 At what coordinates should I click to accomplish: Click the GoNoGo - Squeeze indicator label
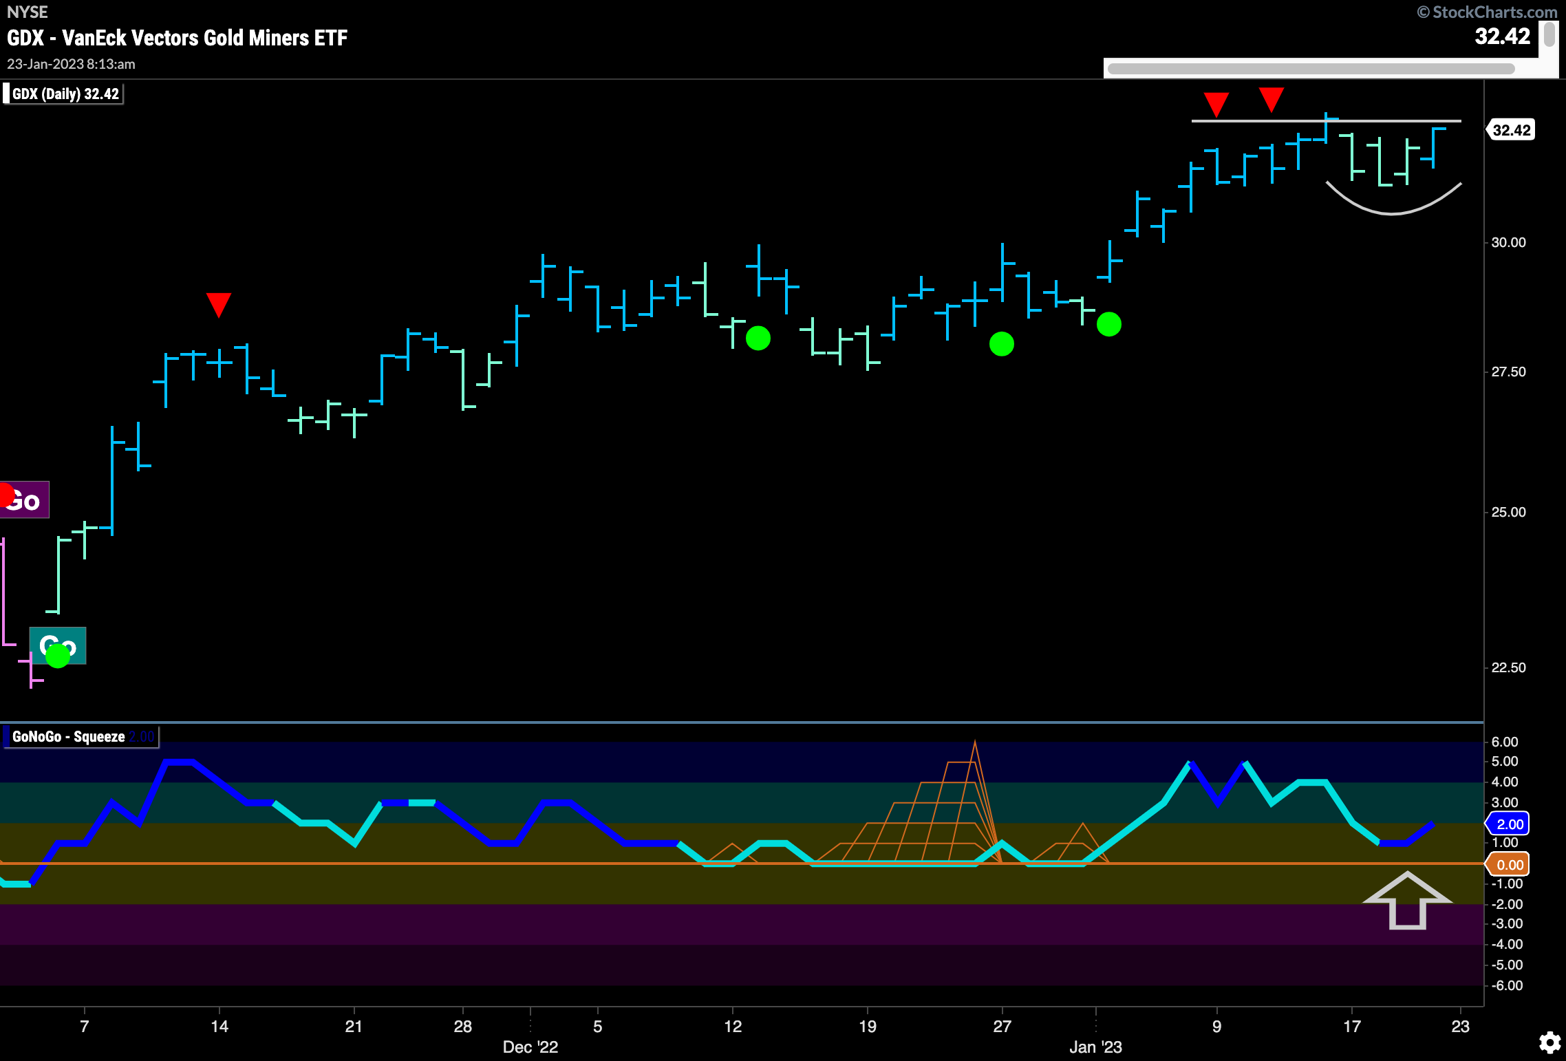pos(81,737)
